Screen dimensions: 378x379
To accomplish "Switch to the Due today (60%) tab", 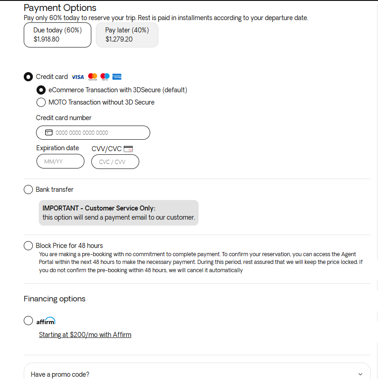I will pos(58,35).
